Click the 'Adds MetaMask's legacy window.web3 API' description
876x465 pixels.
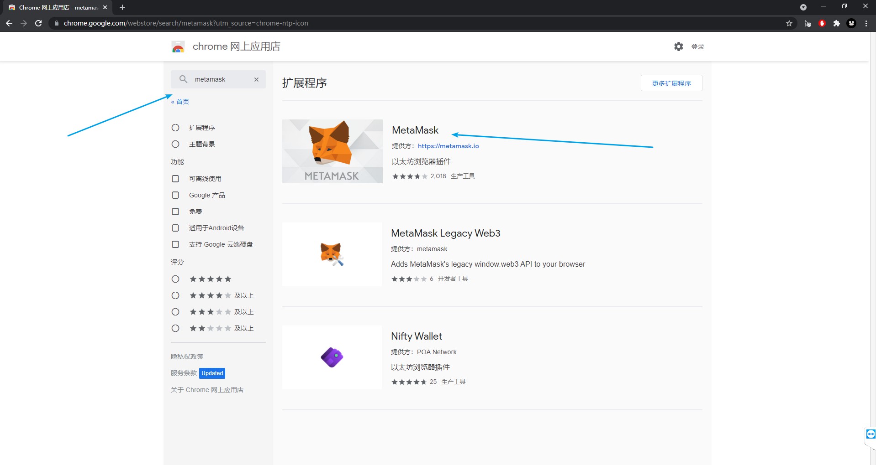[x=488, y=264]
